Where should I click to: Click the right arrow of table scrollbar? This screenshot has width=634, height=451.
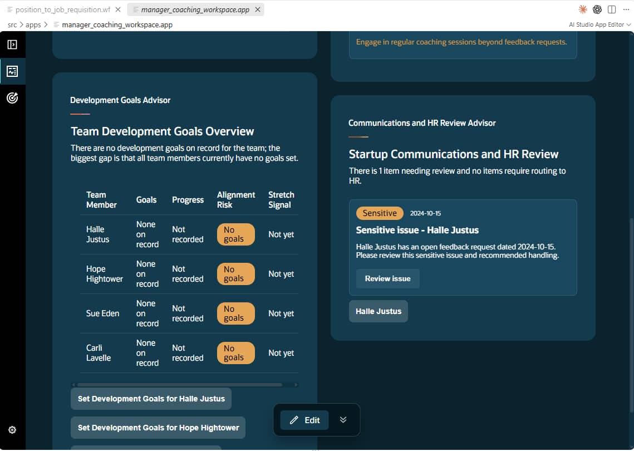[x=296, y=385]
